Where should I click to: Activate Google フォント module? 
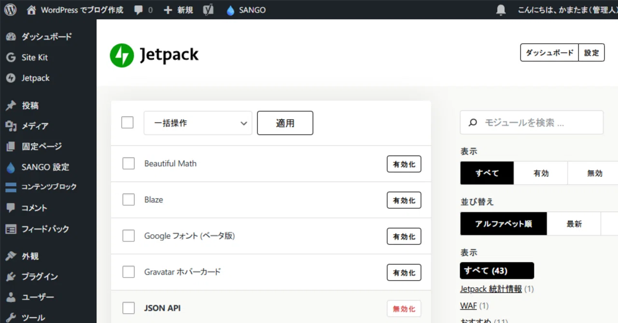pos(404,236)
